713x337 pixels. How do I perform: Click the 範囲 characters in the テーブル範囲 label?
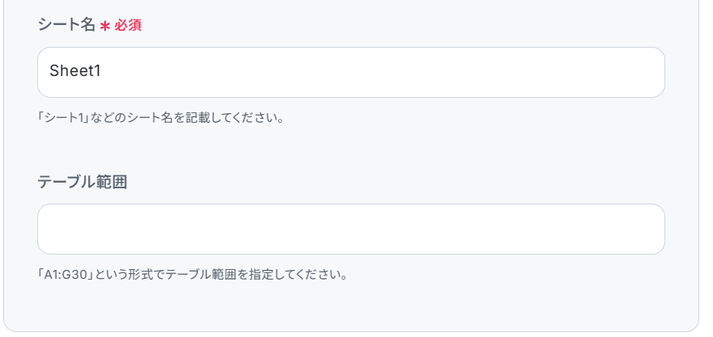pyautogui.click(x=112, y=182)
